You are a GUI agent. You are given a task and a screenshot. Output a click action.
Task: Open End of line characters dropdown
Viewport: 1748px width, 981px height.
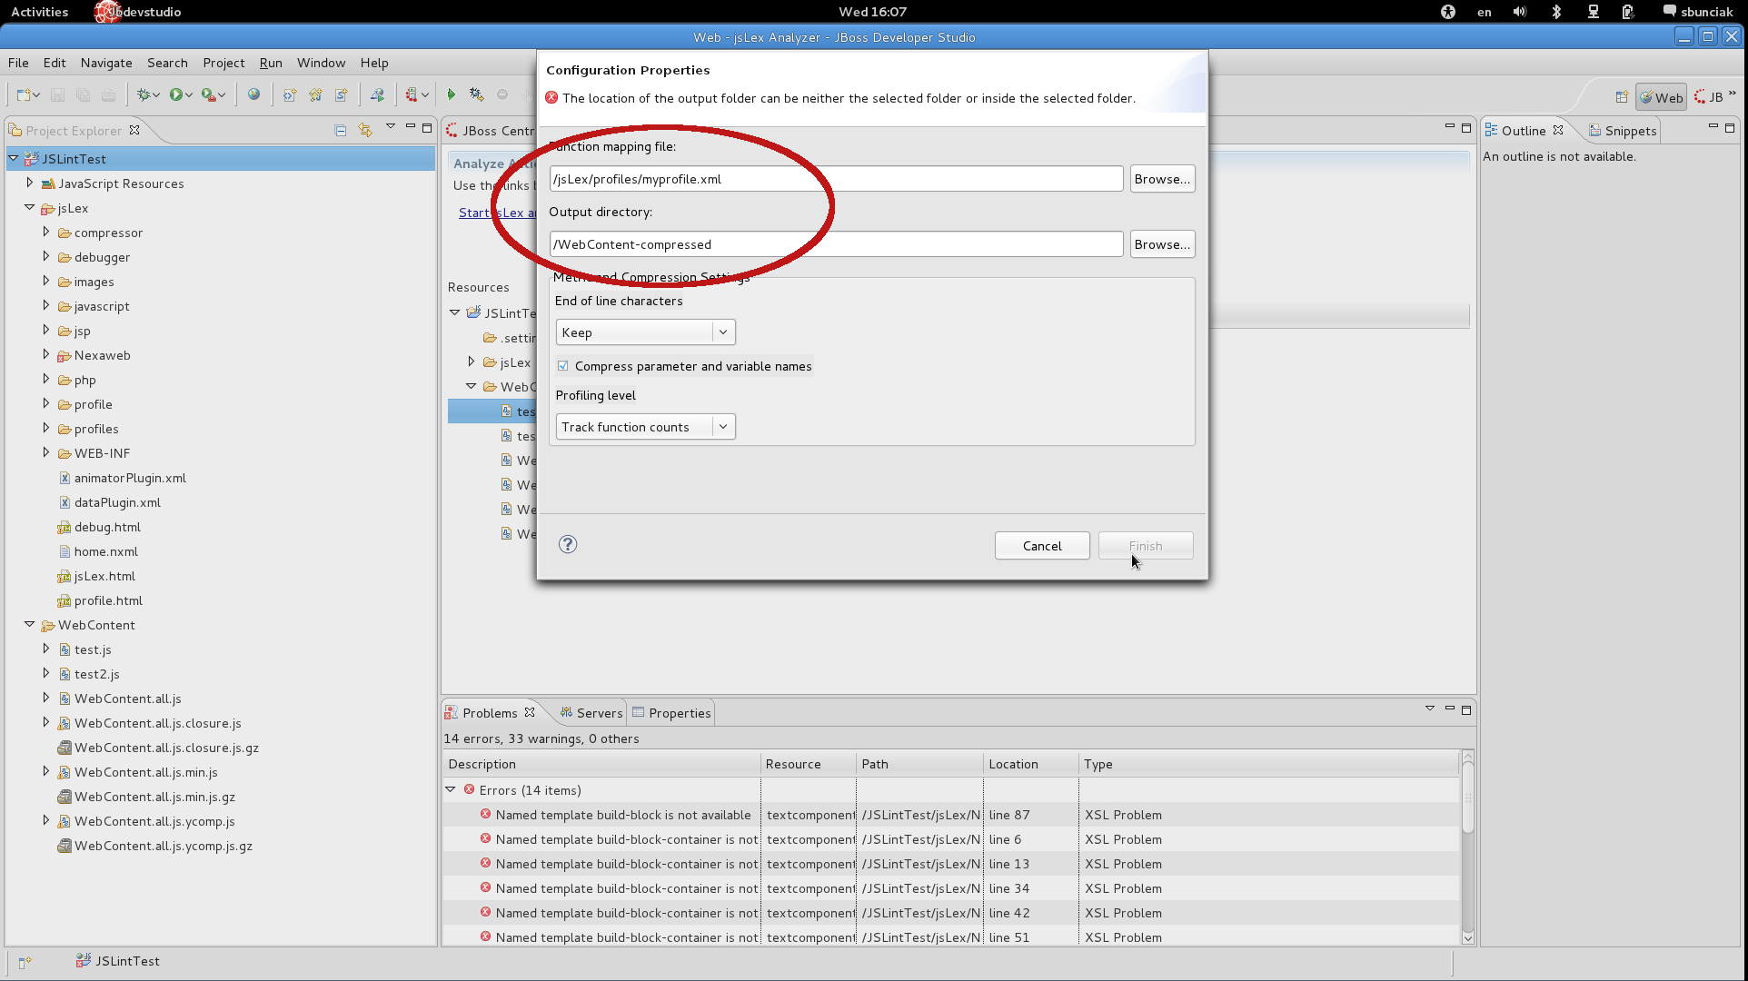tap(644, 332)
